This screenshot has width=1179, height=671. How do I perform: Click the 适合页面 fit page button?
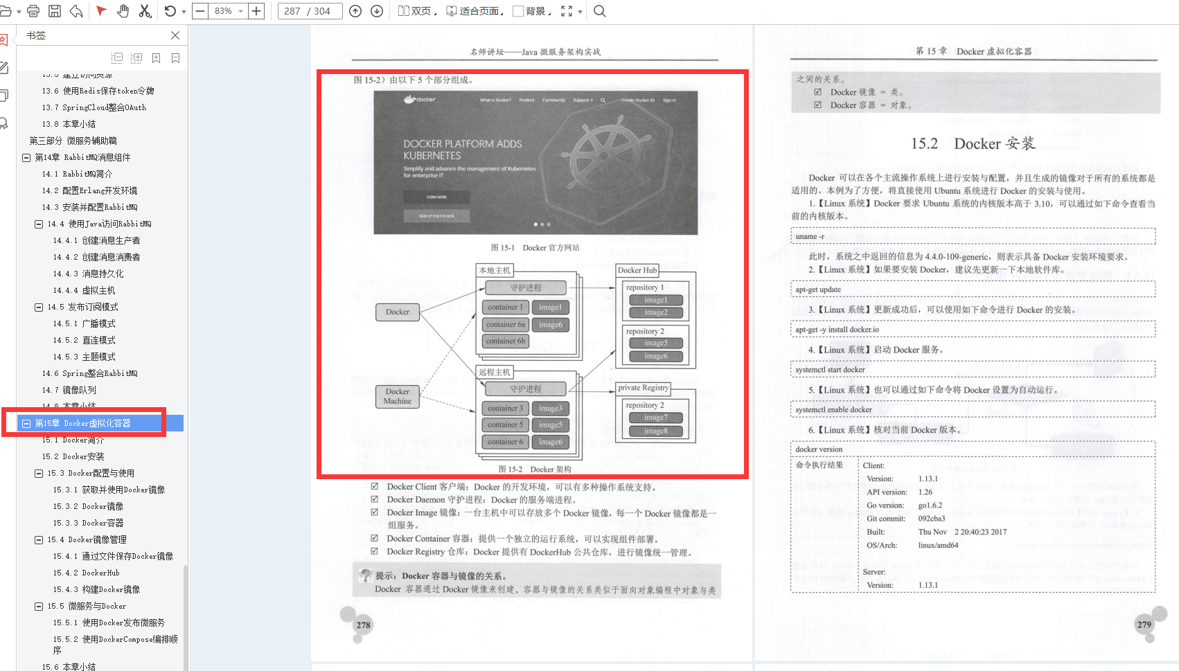pyautogui.click(x=474, y=11)
